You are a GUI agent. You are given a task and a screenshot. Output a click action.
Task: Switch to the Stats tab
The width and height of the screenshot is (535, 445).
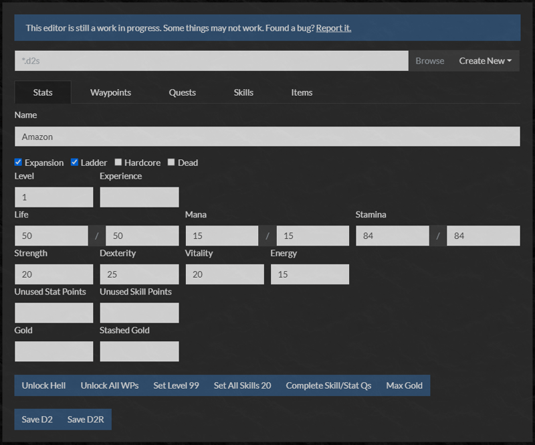click(43, 92)
